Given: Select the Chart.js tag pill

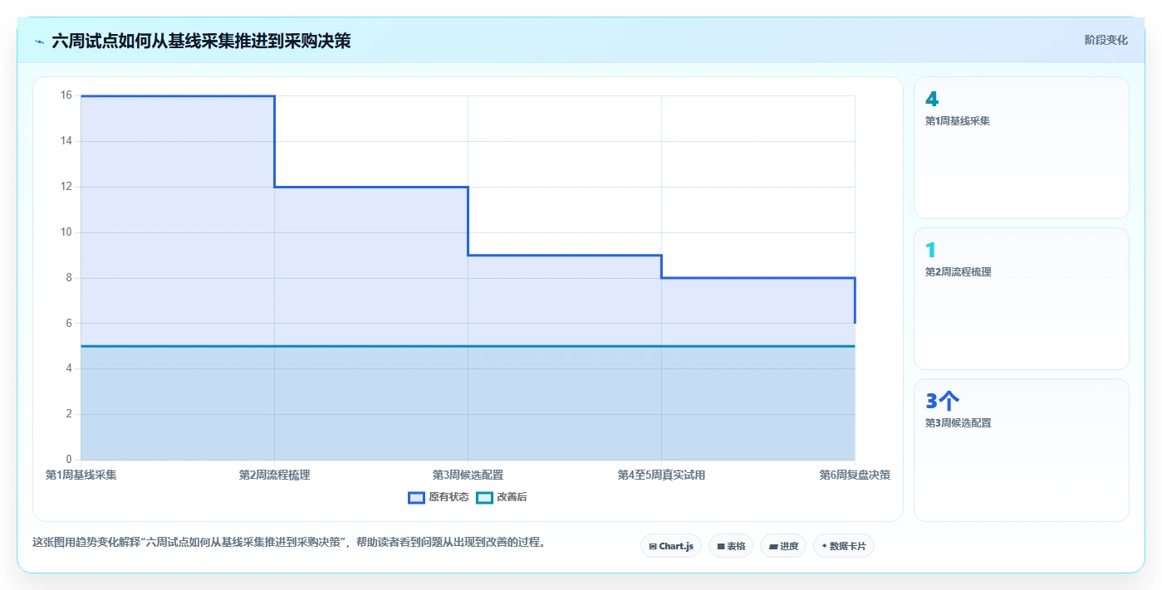Looking at the screenshot, I should click(671, 546).
